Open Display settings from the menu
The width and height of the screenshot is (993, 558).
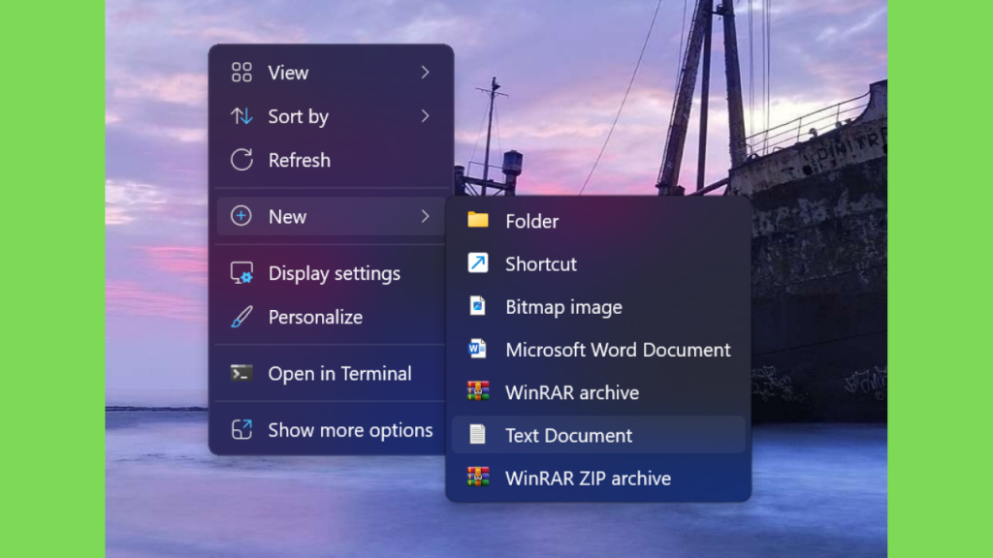tap(331, 273)
